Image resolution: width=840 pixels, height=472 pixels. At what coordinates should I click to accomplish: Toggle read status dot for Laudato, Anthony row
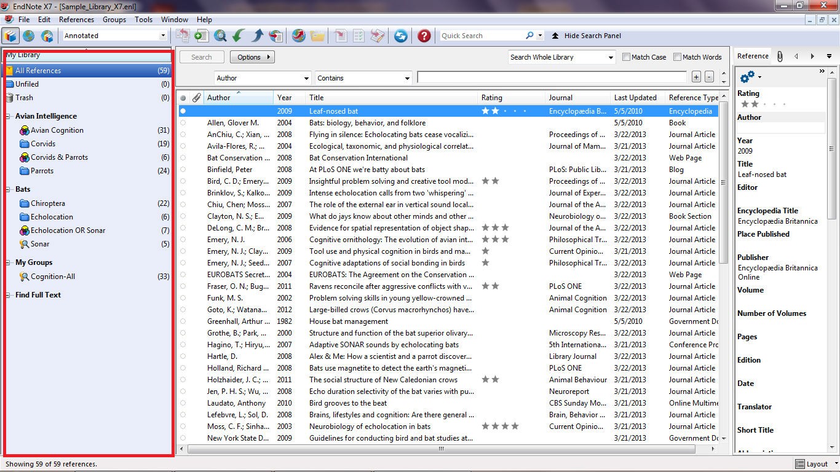[183, 403]
